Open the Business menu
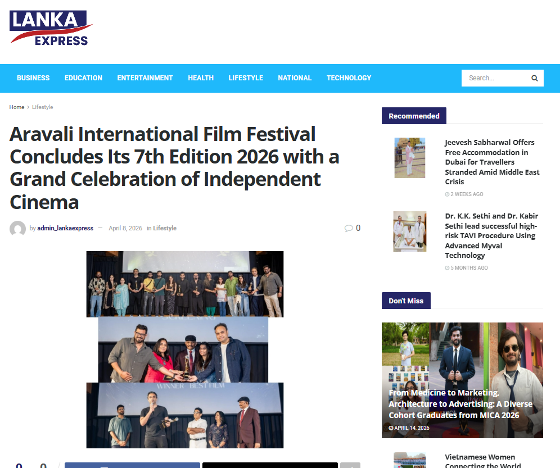The height and width of the screenshot is (468, 560). (x=33, y=78)
